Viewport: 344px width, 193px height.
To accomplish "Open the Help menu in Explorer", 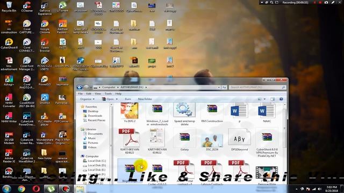I will coord(118,94).
